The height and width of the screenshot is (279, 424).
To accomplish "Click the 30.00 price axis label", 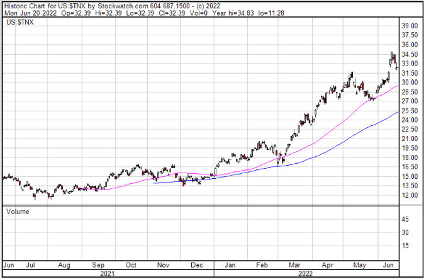I will [410, 83].
